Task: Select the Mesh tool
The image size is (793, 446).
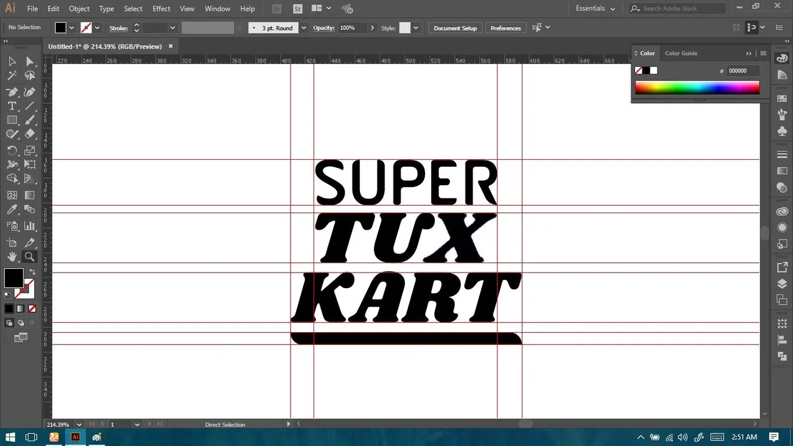Action: (x=12, y=195)
